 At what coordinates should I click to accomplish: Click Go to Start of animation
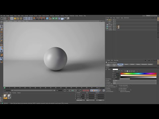[65, 91]
